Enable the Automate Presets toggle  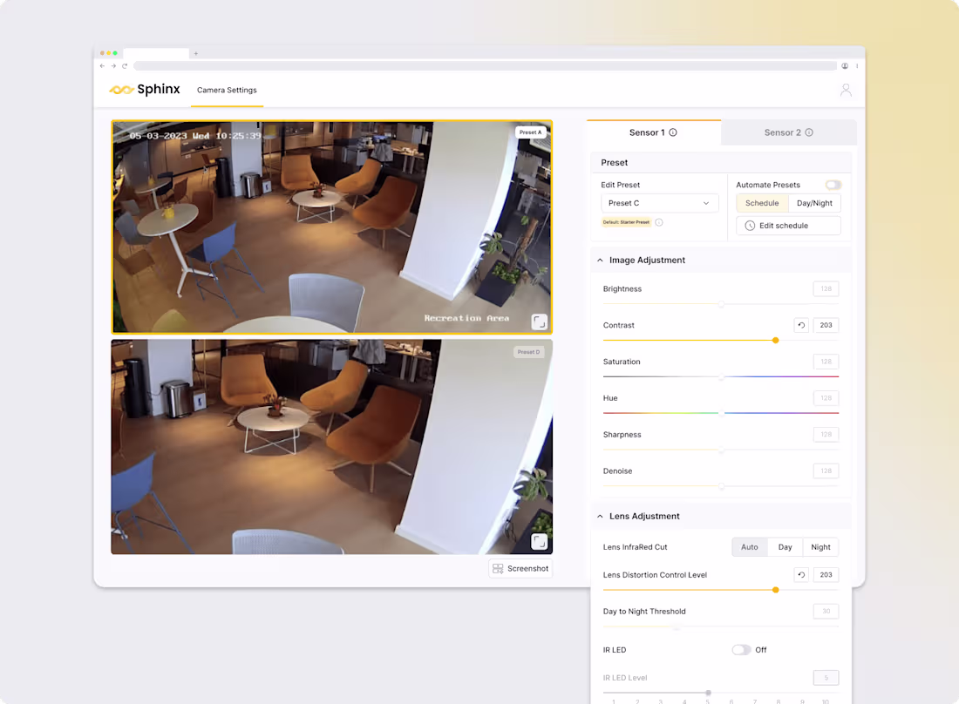[833, 185]
